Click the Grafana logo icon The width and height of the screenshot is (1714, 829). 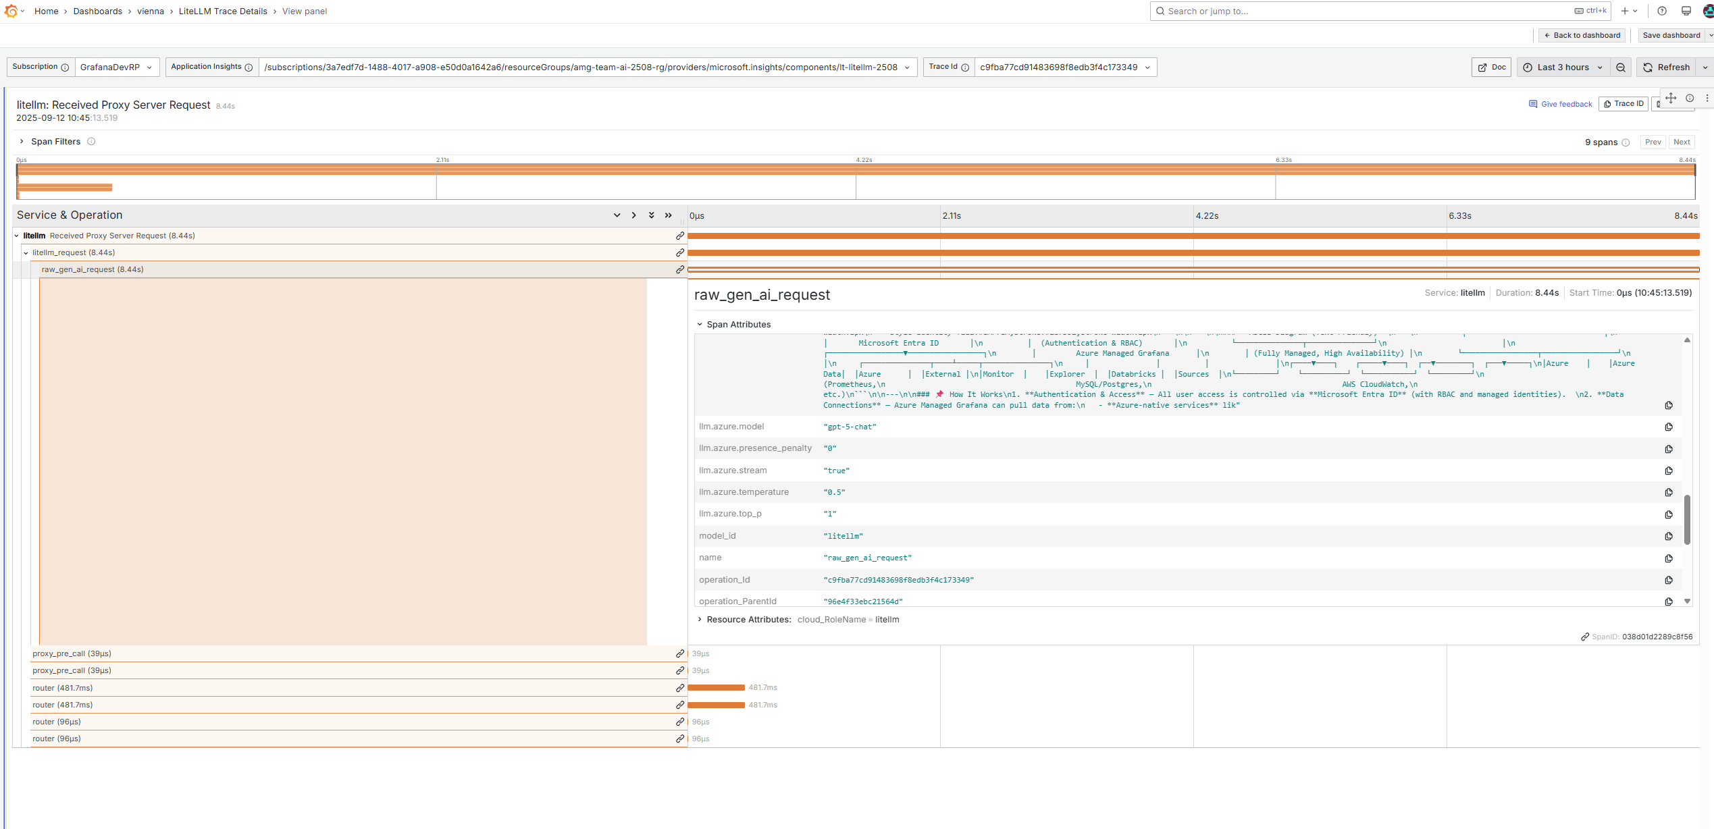click(11, 11)
